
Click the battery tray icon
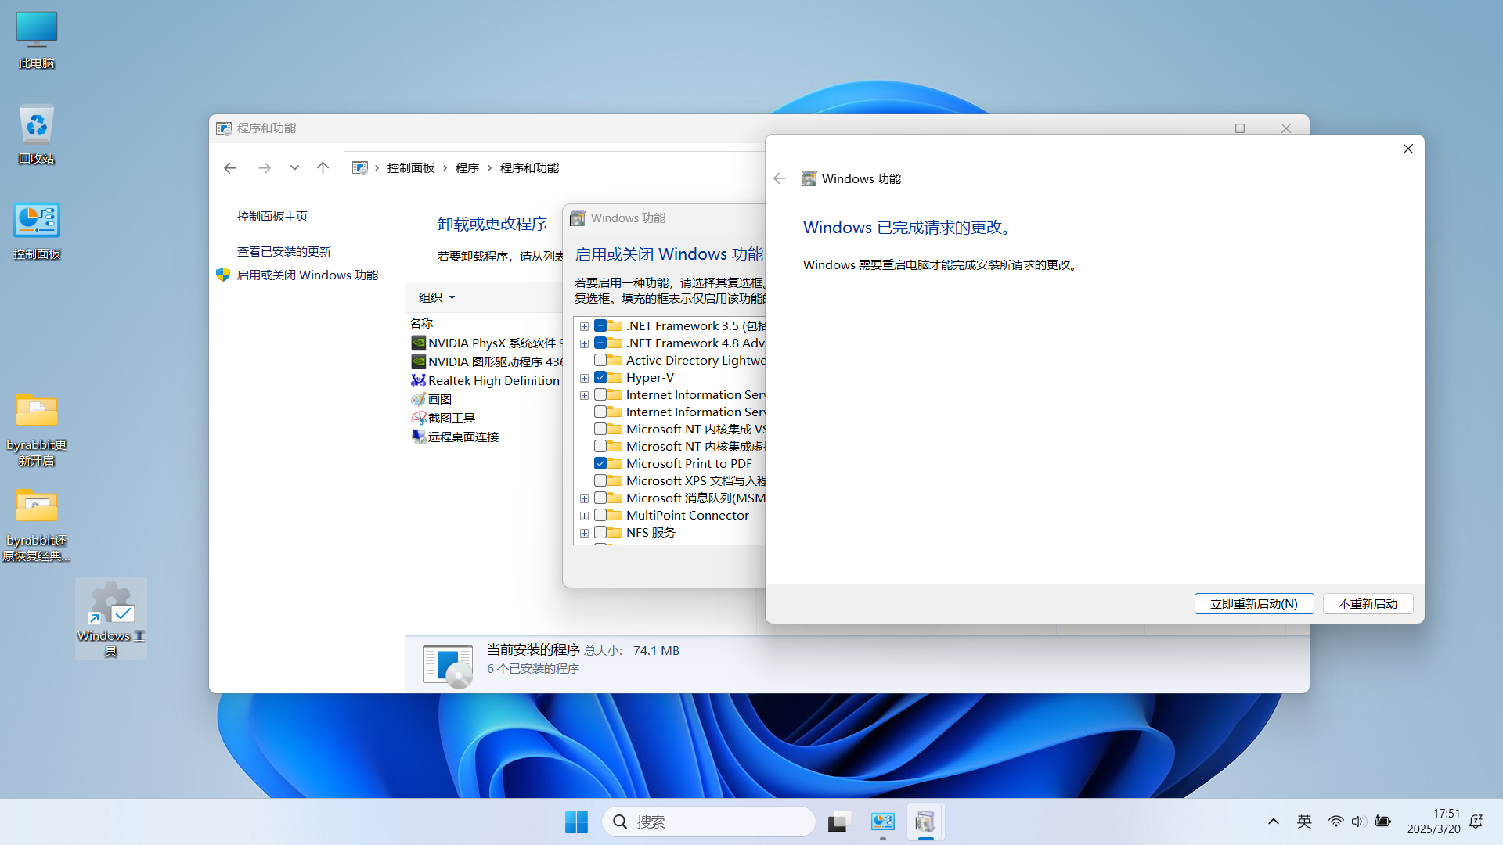pyautogui.click(x=1383, y=822)
